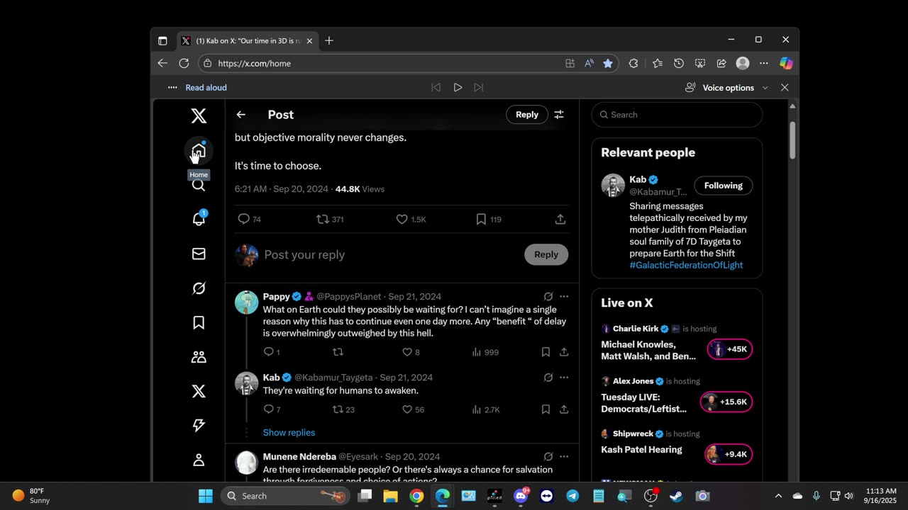
Task: Open Edge Favorites list icon
Action: pos(658,63)
